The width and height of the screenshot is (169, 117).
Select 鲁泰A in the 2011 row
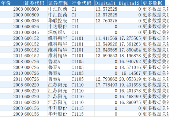pos(59,79)
